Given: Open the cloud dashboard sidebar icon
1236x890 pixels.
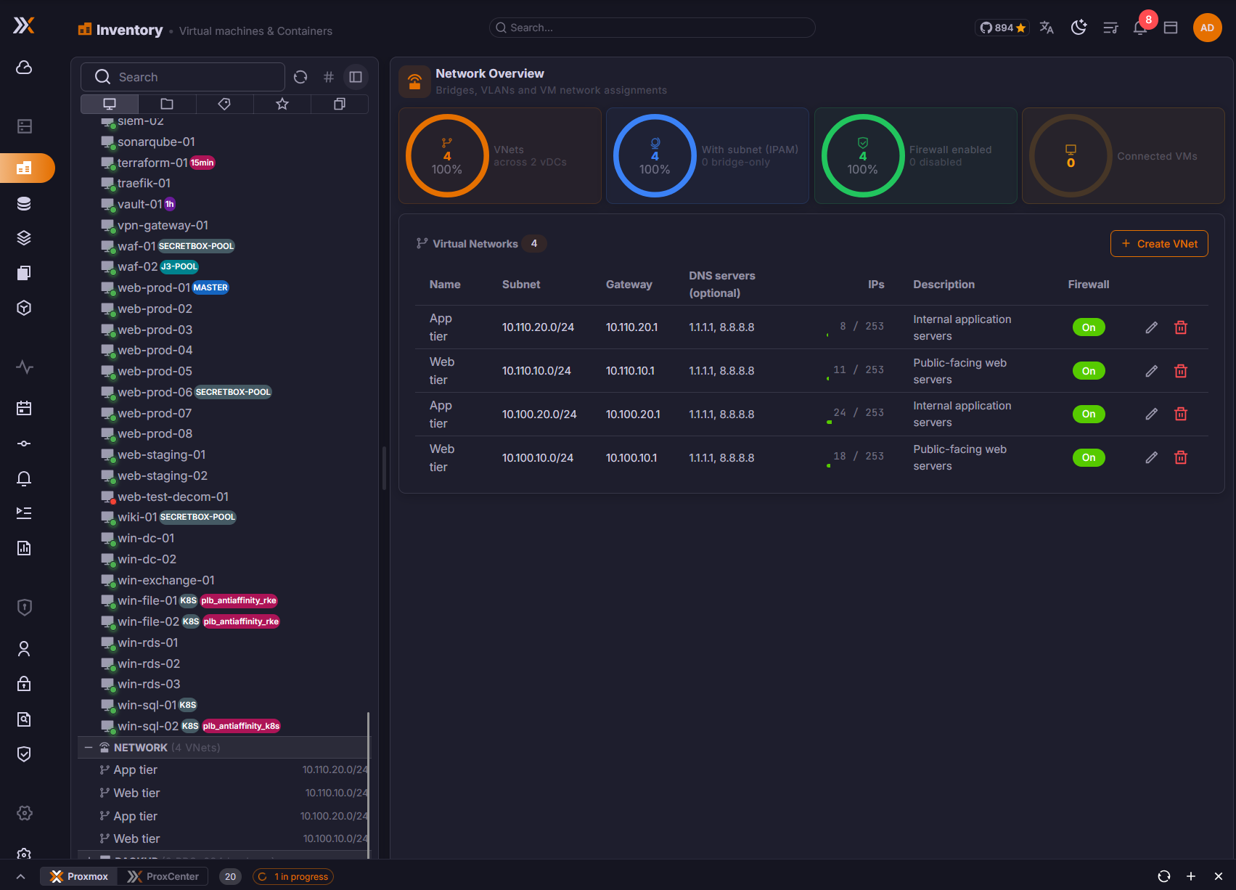Looking at the screenshot, I should pyautogui.click(x=24, y=68).
